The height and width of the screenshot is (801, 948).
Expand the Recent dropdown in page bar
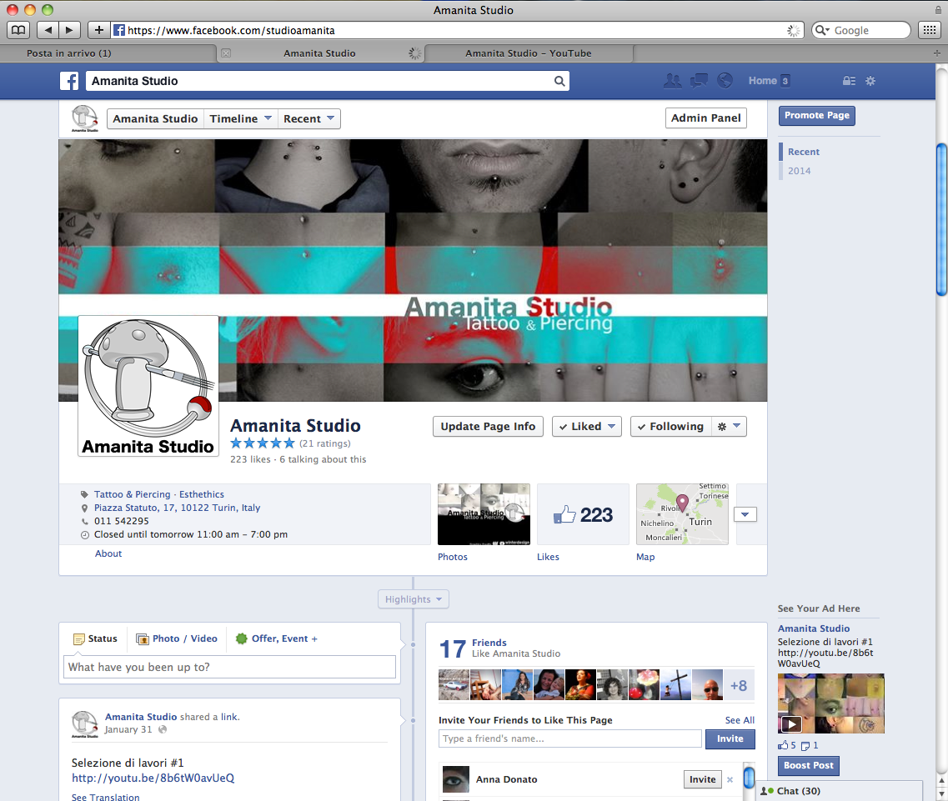tap(309, 119)
